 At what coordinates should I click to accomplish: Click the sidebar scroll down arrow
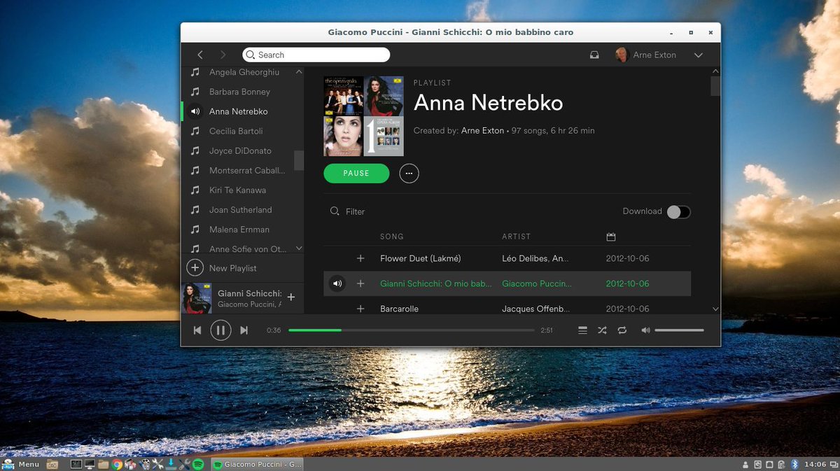click(299, 248)
